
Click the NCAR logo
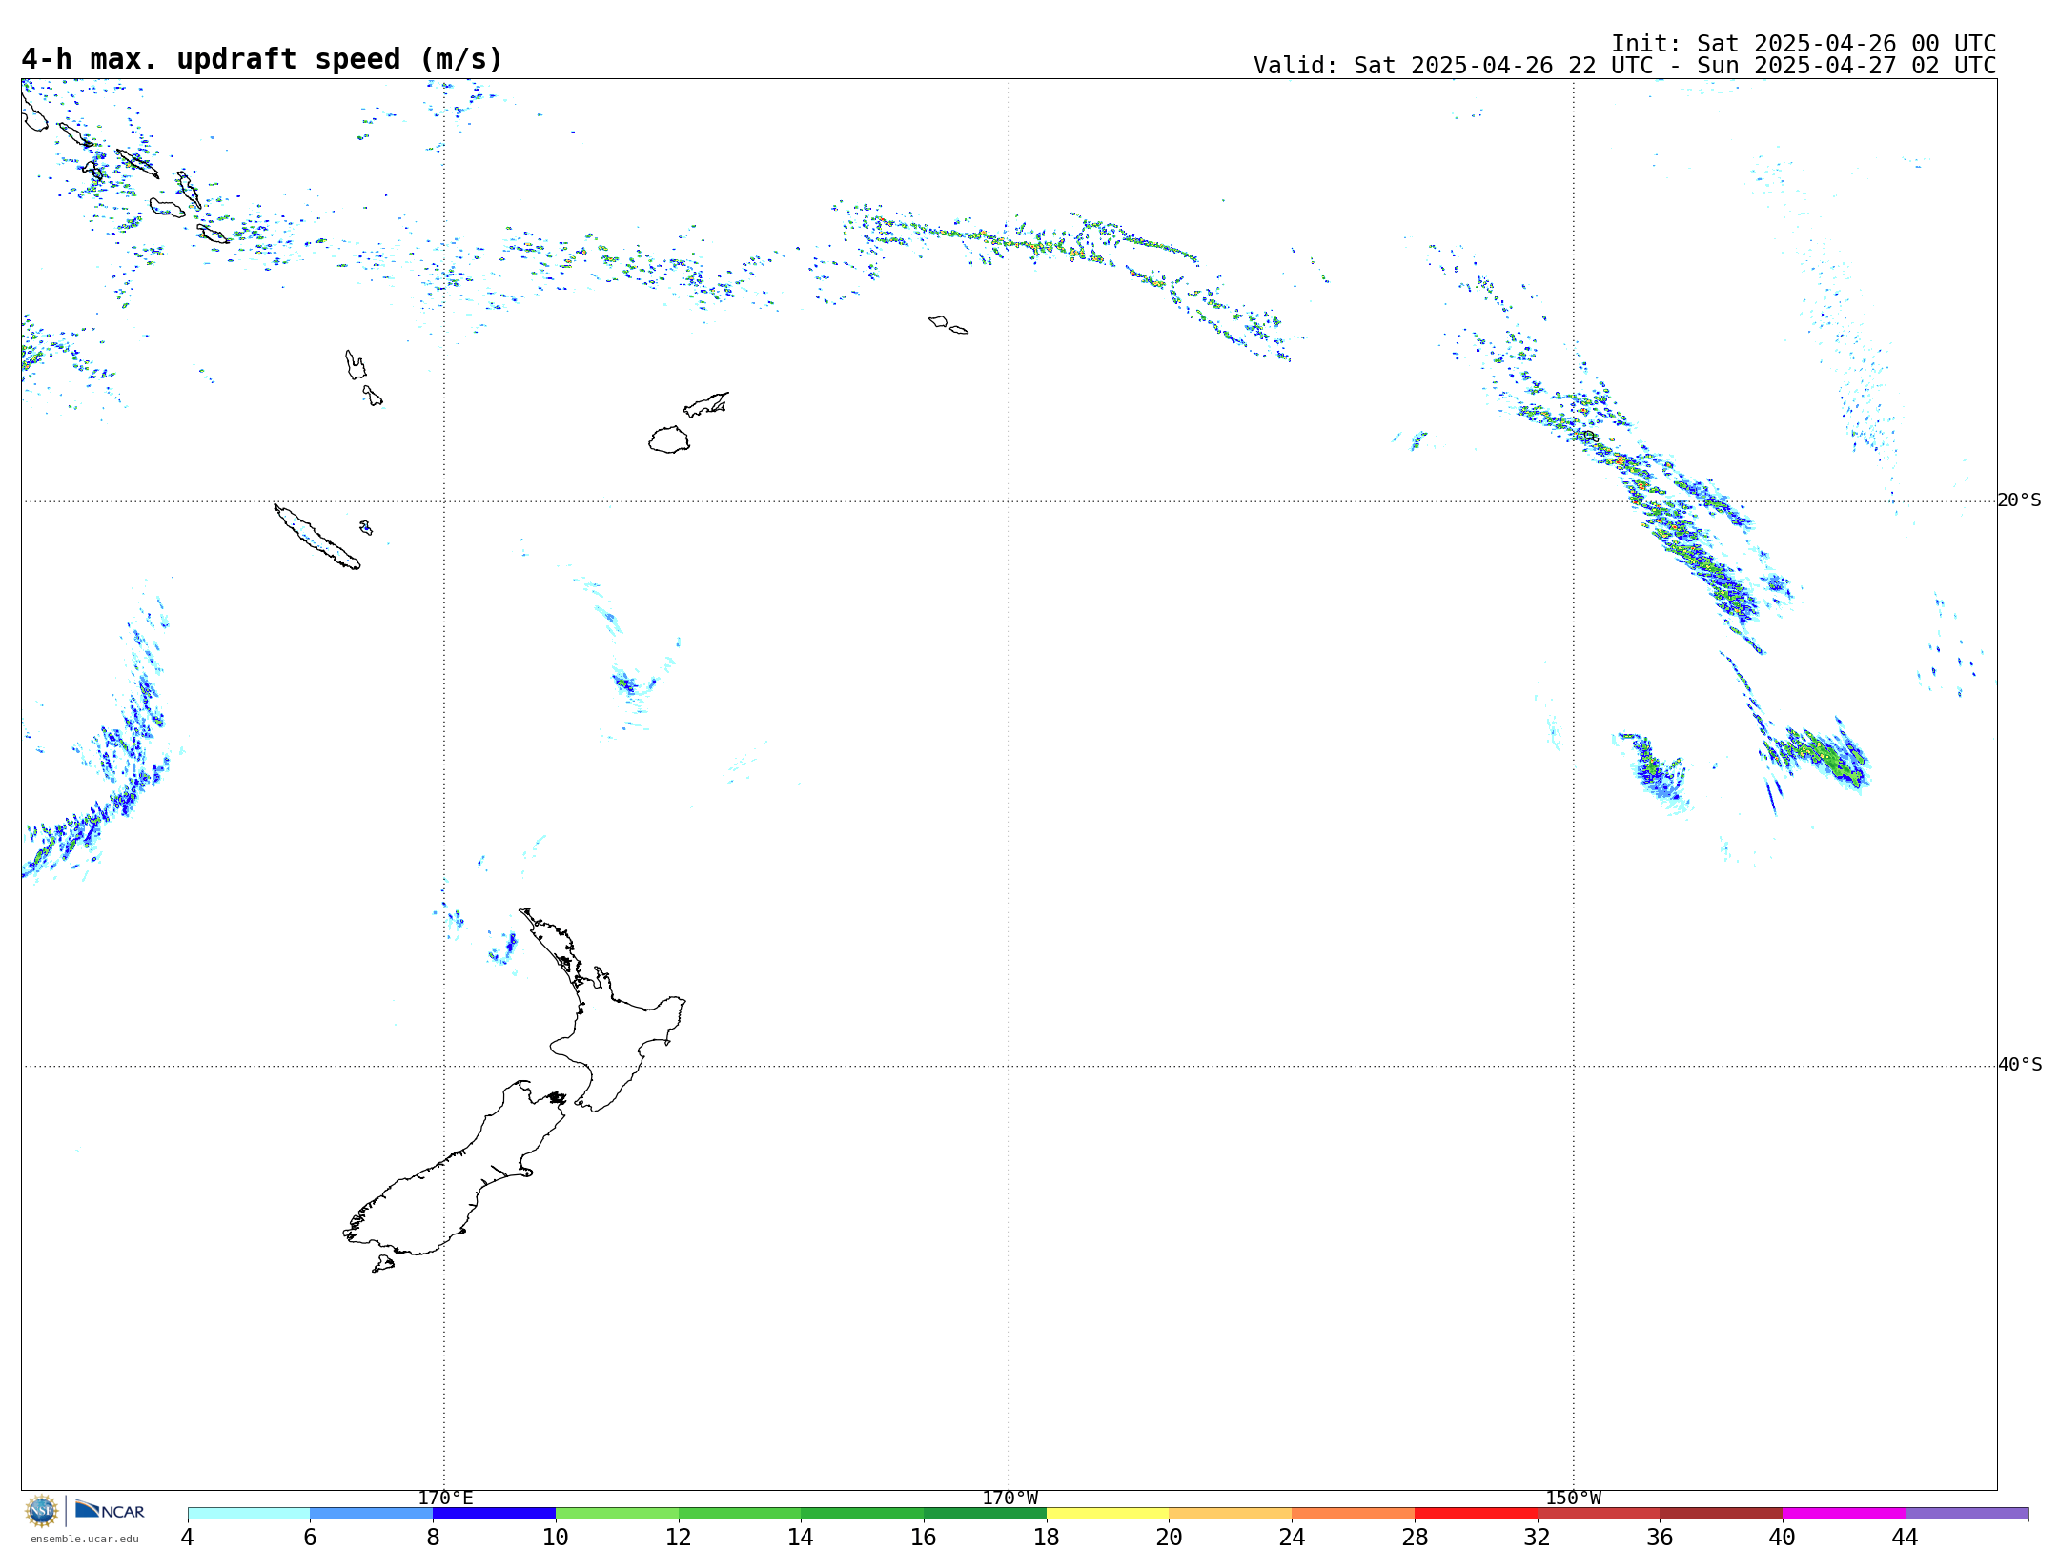[x=110, y=1510]
